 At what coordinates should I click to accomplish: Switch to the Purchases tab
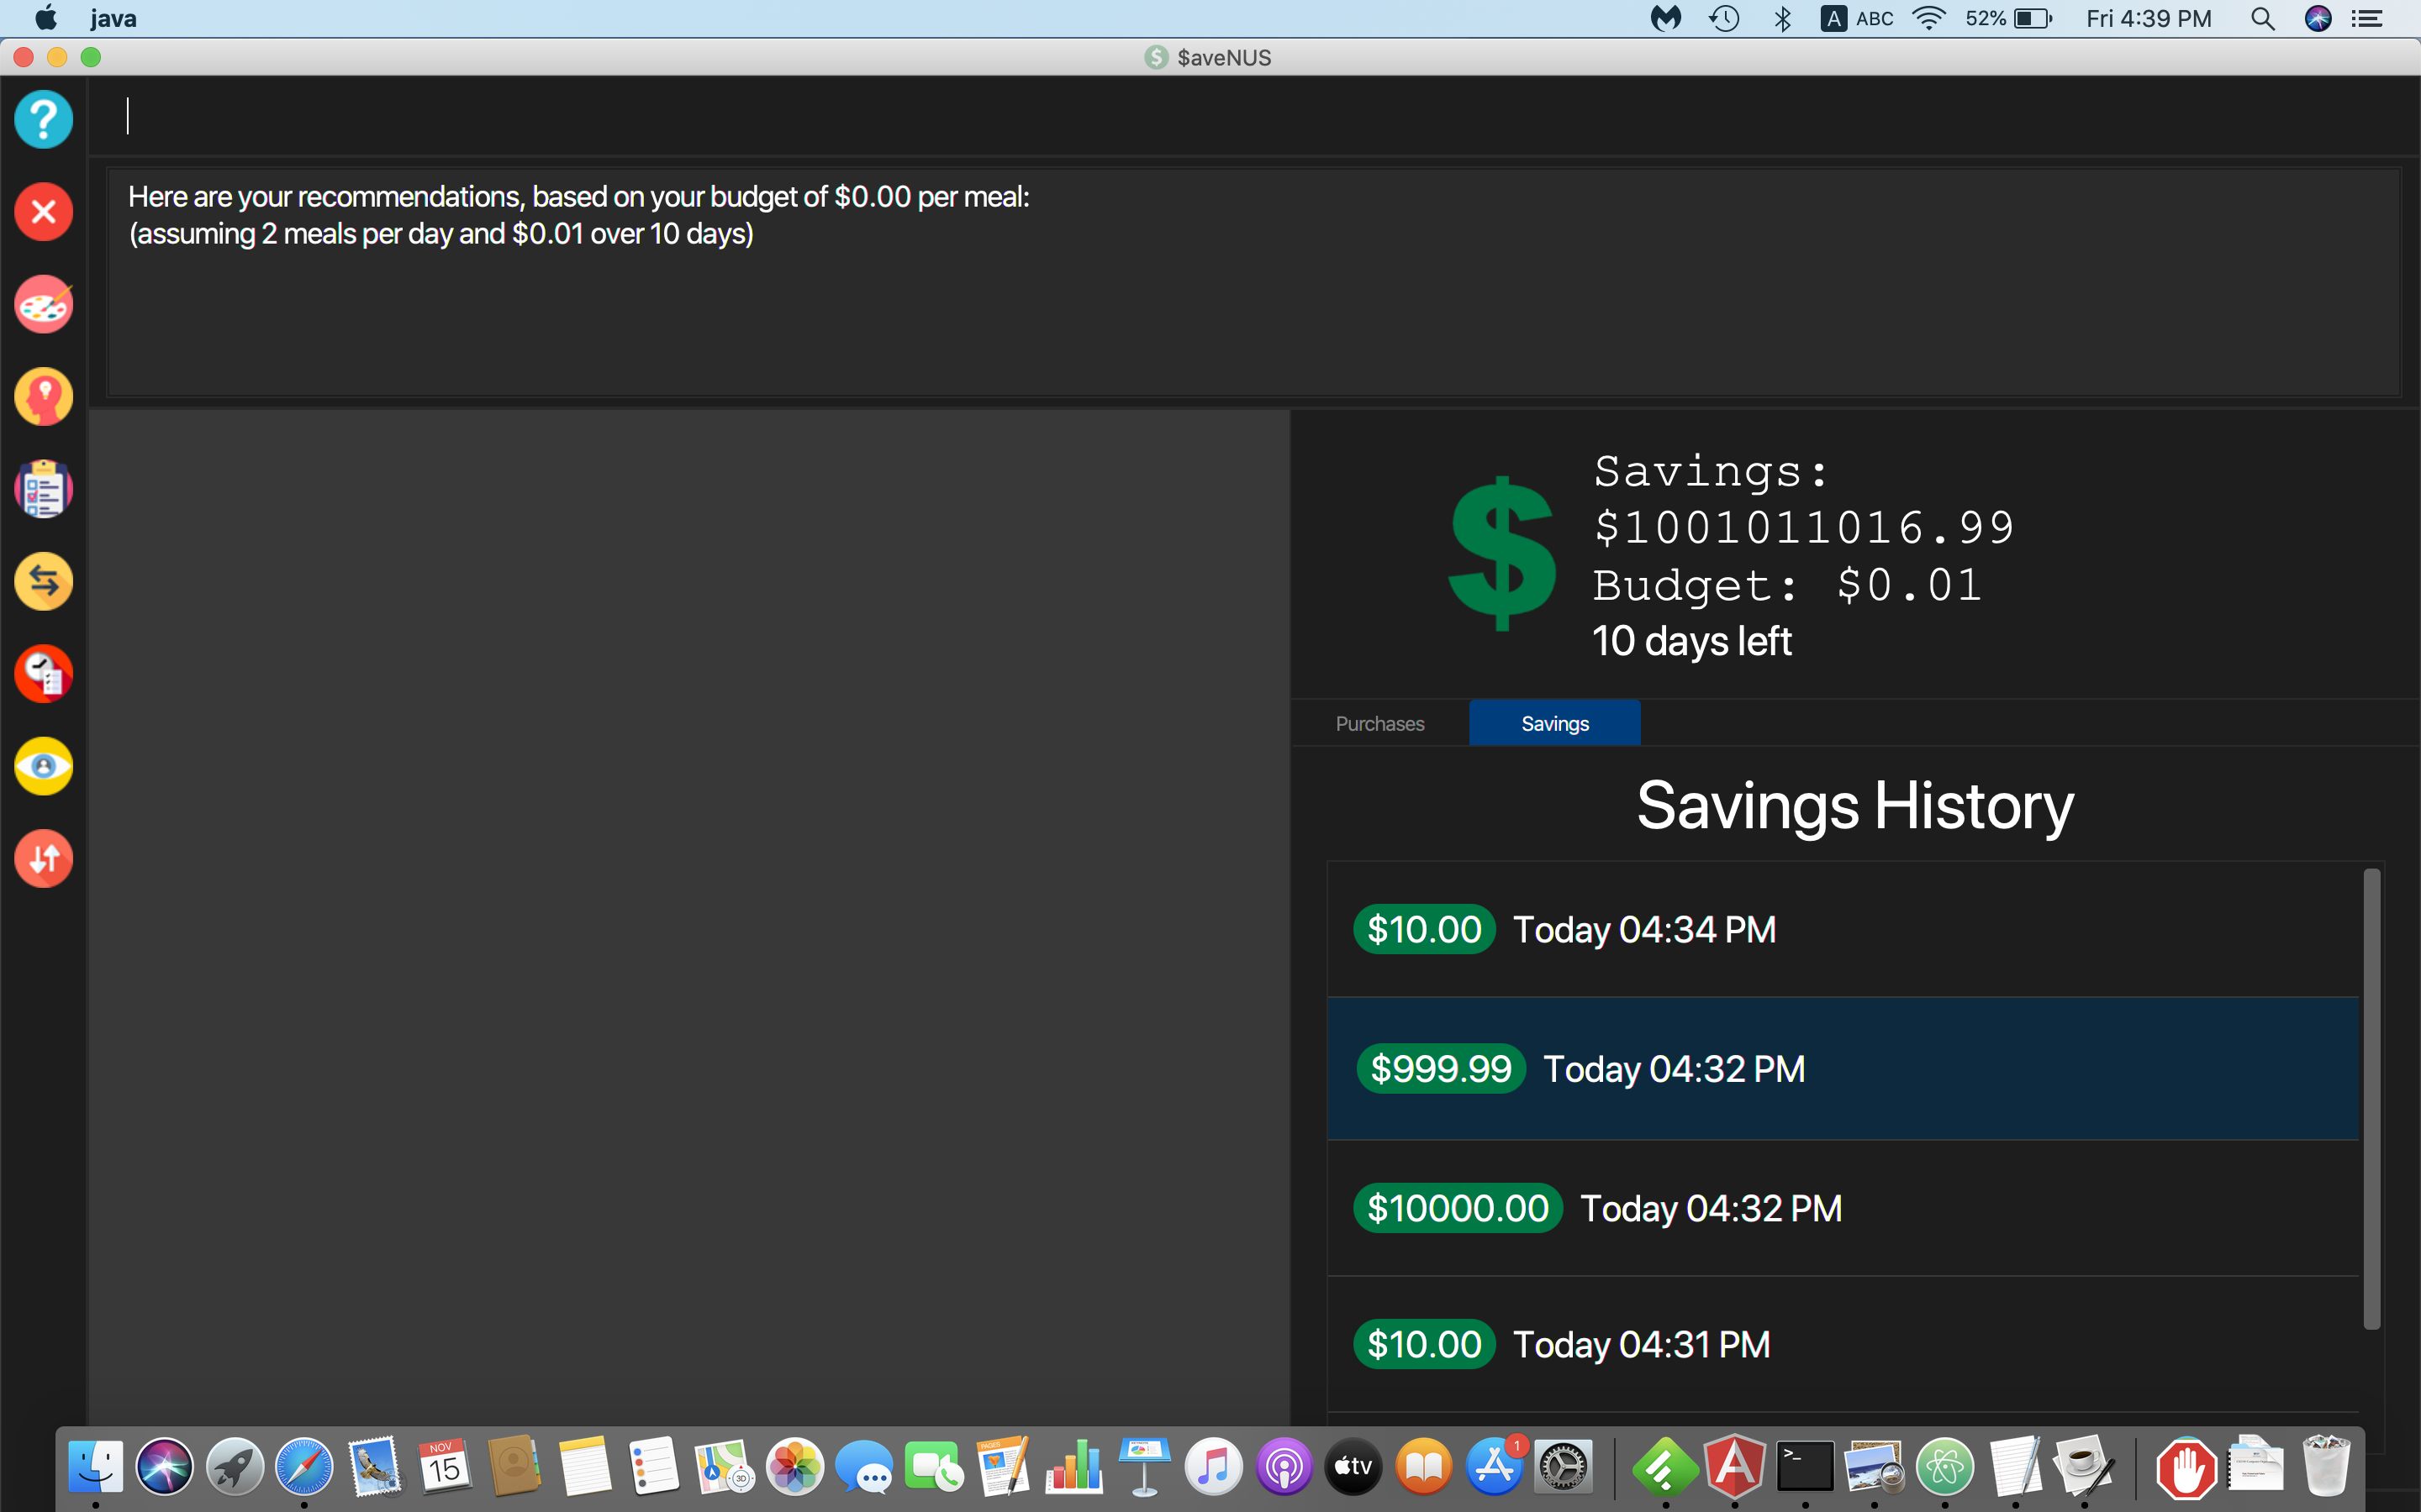(1377, 723)
